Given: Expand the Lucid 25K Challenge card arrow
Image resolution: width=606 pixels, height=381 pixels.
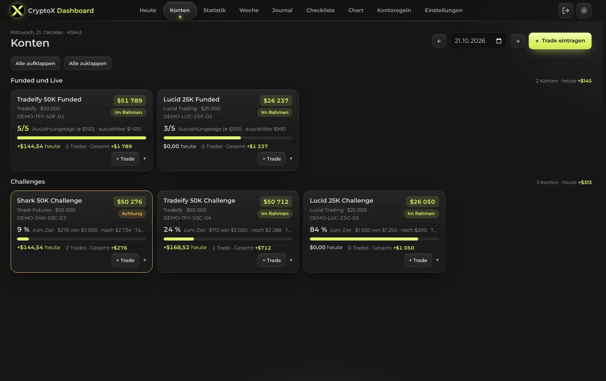Looking at the screenshot, I should click(x=437, y=260).
